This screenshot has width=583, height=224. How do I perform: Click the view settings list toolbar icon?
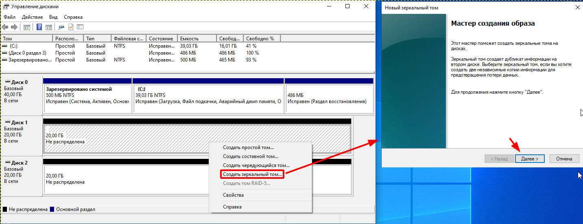(x=80, y=27)
